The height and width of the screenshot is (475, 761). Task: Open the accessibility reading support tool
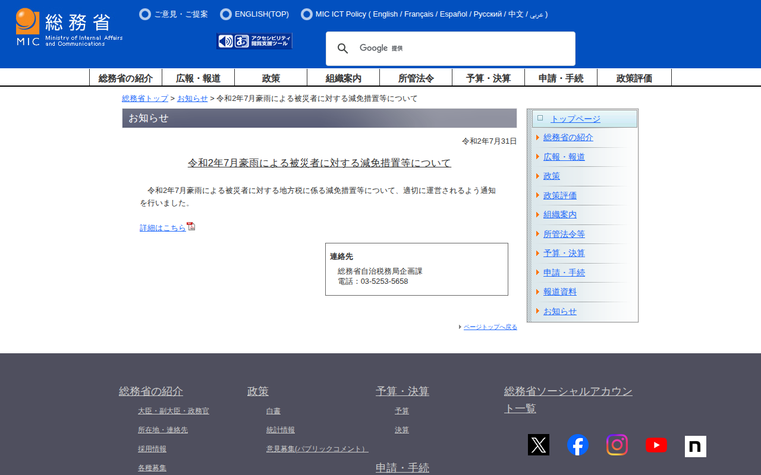pyautogui.click(x=254, y=41)
